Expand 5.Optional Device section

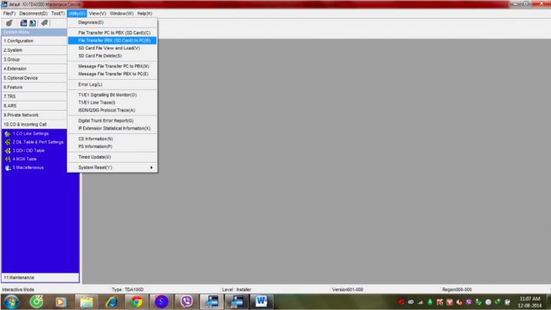[34, 78]
